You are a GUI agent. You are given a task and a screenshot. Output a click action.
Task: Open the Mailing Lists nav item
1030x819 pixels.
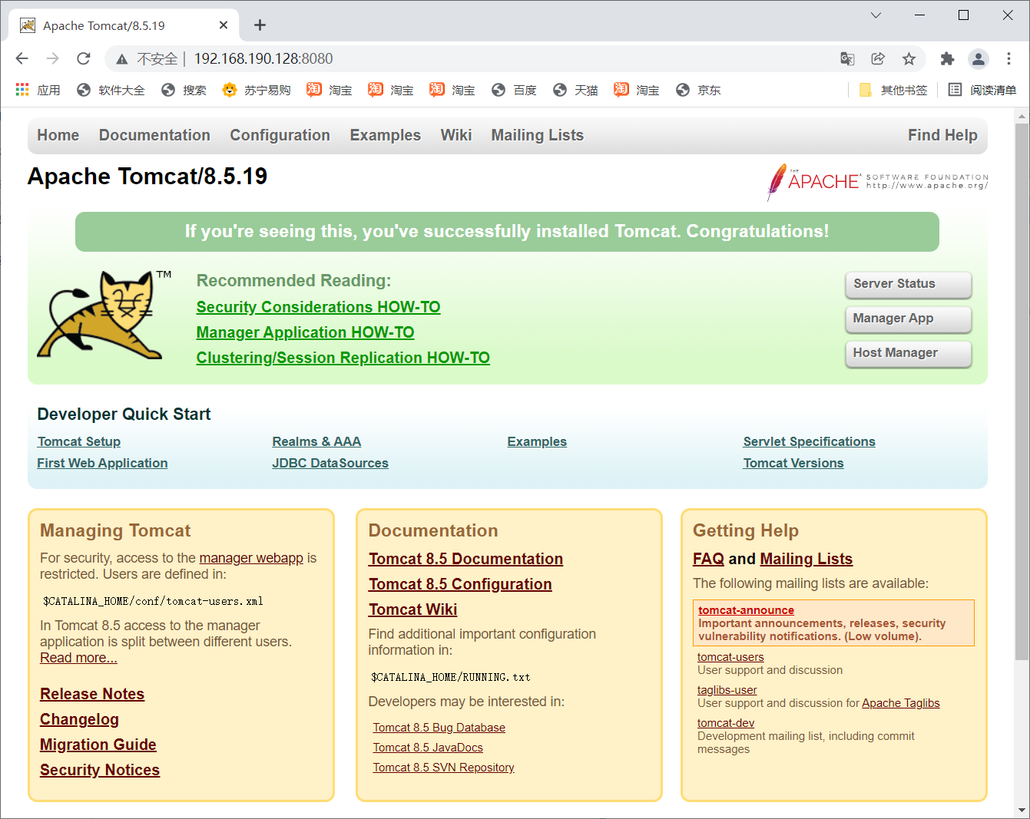pos(538,135)
